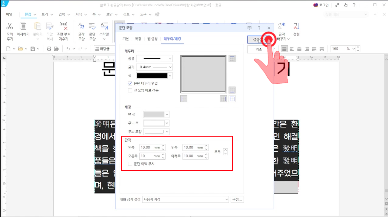388x217 pixels.
Task: Click the Cut (오려두기) scissors icon
Action: [x=10, y=26]
